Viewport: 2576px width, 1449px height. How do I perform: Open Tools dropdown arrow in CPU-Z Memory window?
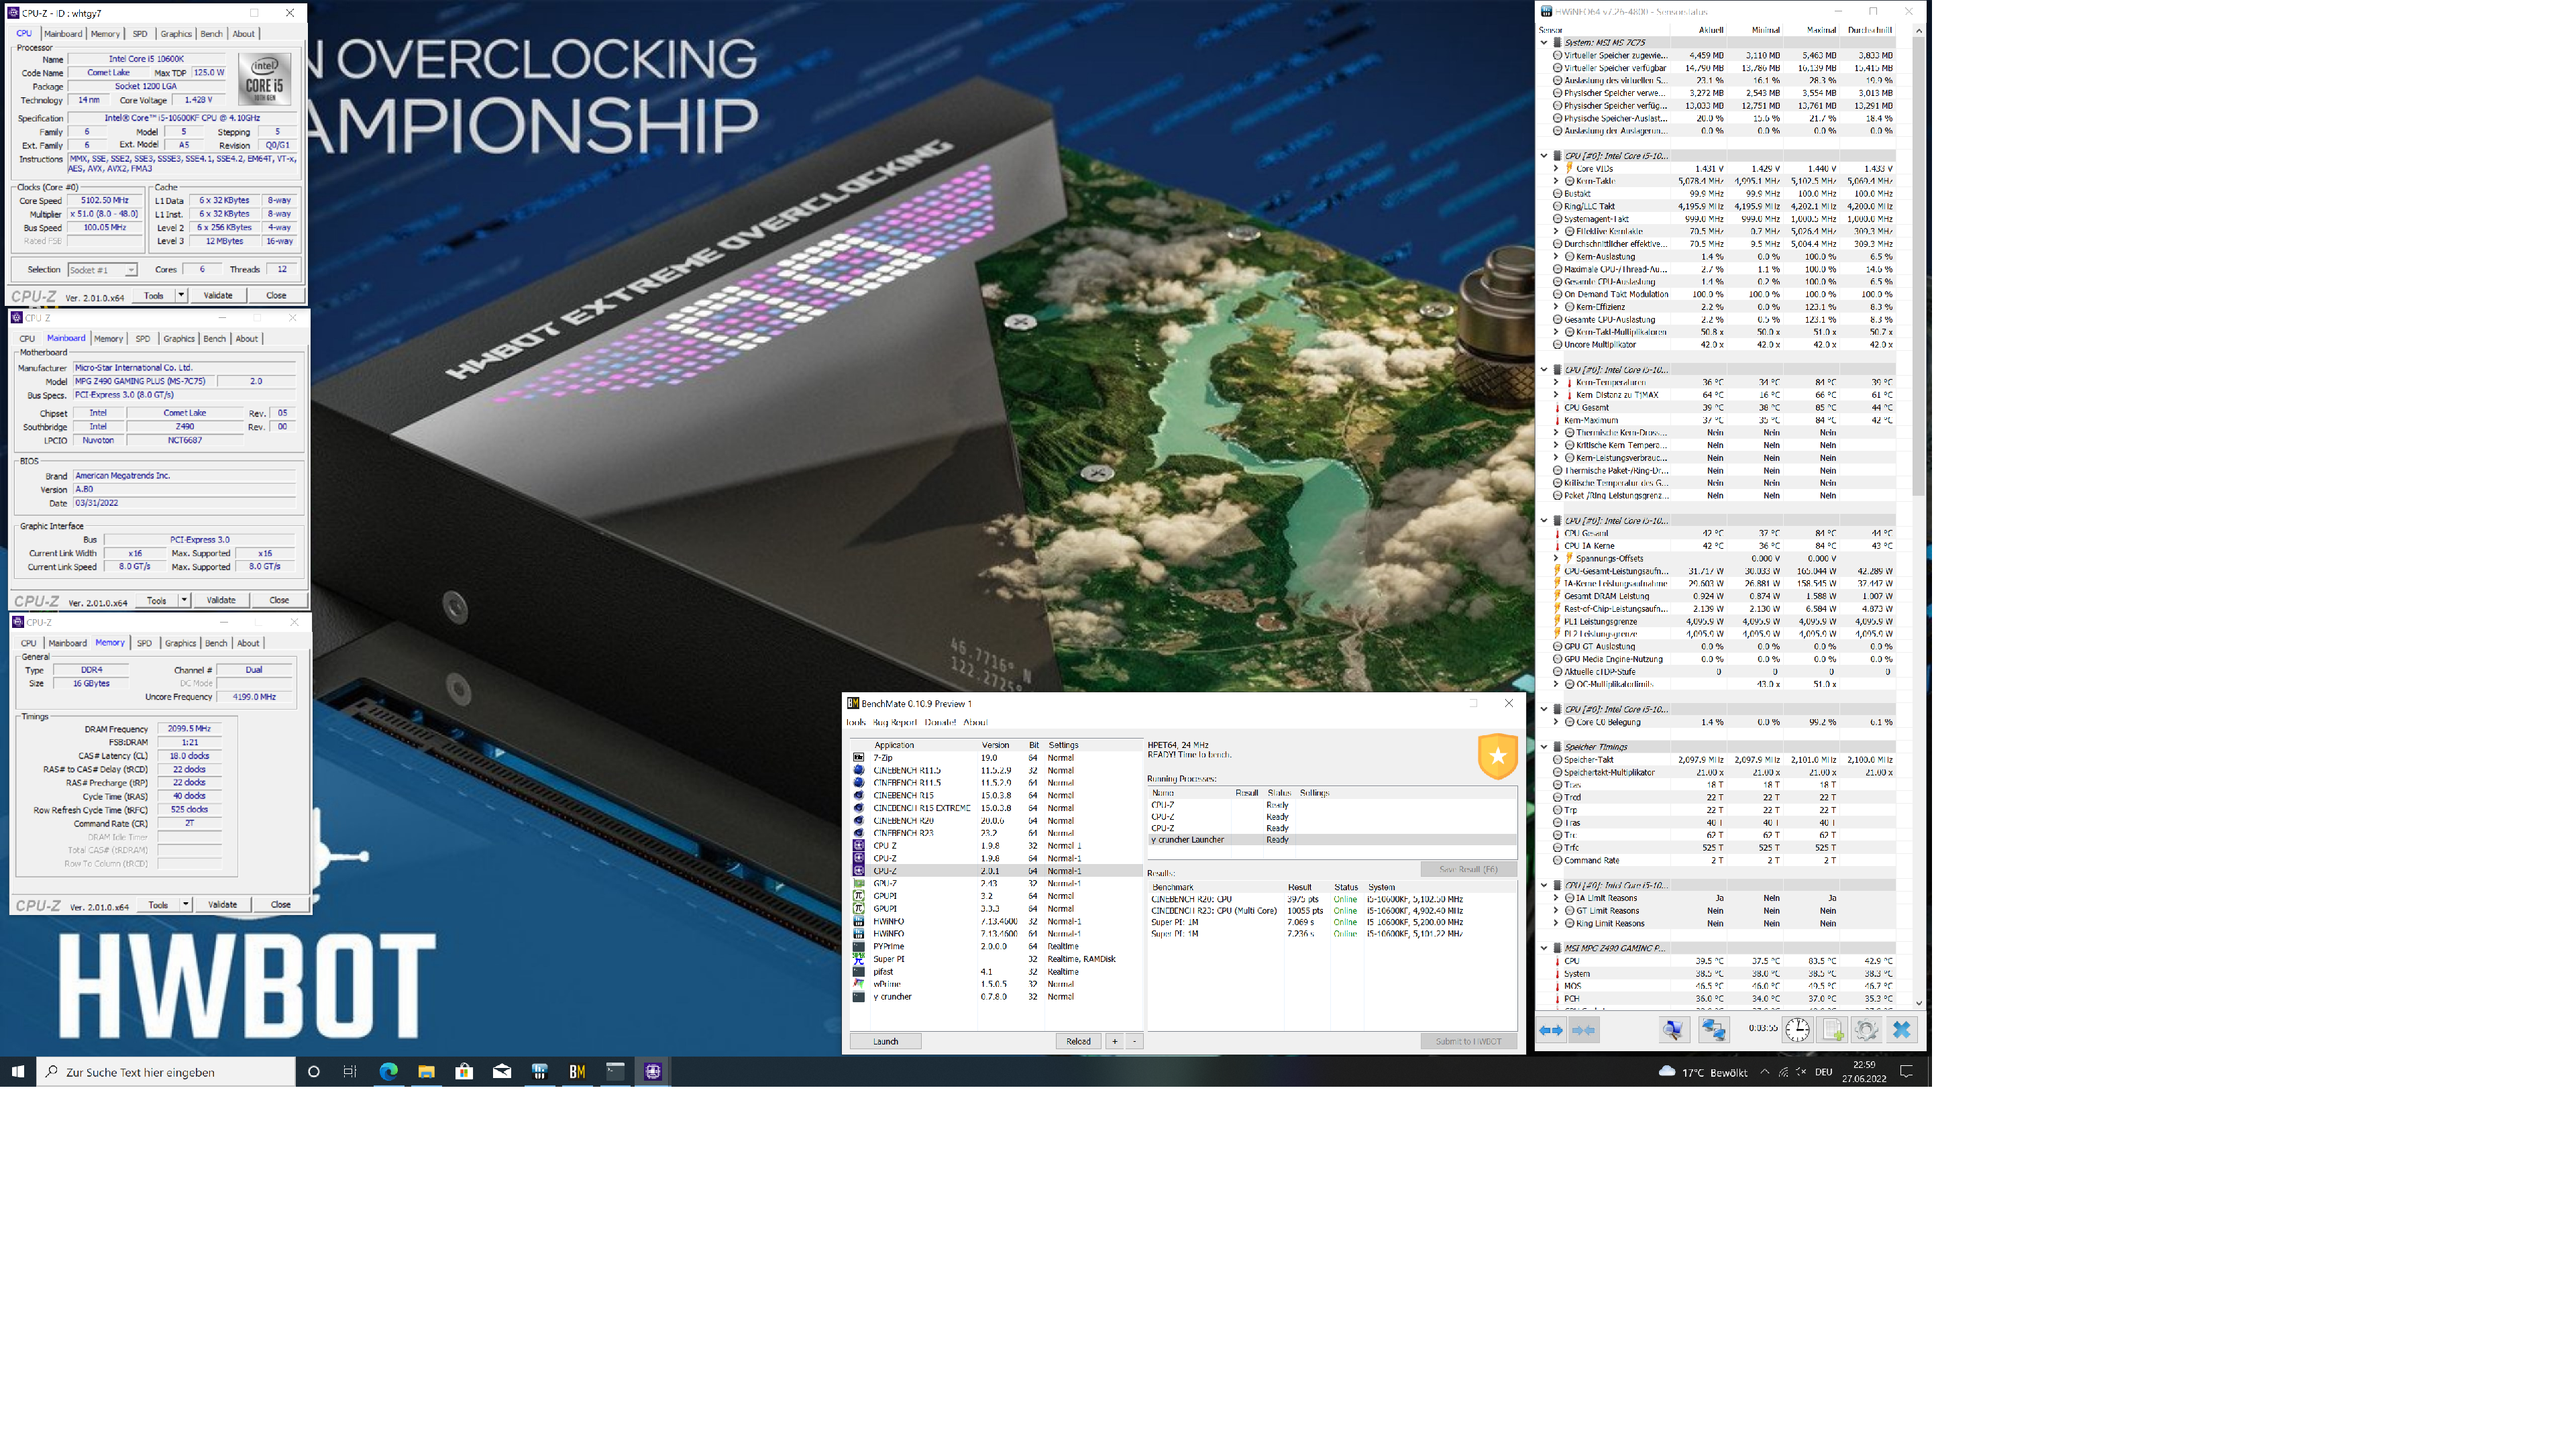(x=185, y=904)
